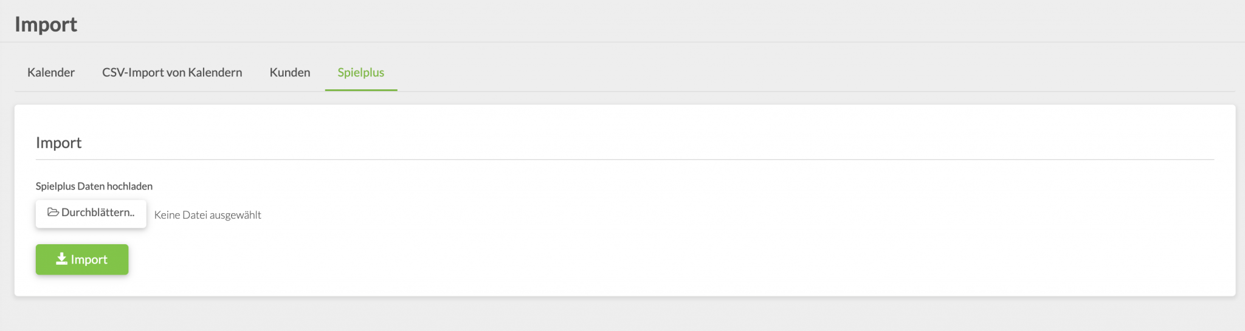Viewport: 1245px width, 331px height.
Task: Click the green underline beneath Spielplus
Action: (361, 90)
